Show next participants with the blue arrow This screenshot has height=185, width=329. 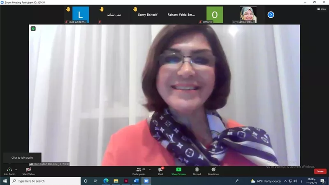[271, 15]
